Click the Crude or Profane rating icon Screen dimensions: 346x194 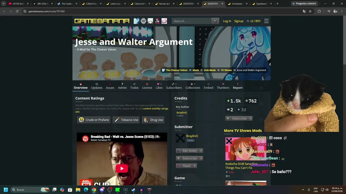(81, 120)
